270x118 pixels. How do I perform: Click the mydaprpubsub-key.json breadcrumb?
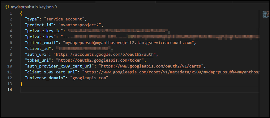pyautogui.click(x=32, y=7)
